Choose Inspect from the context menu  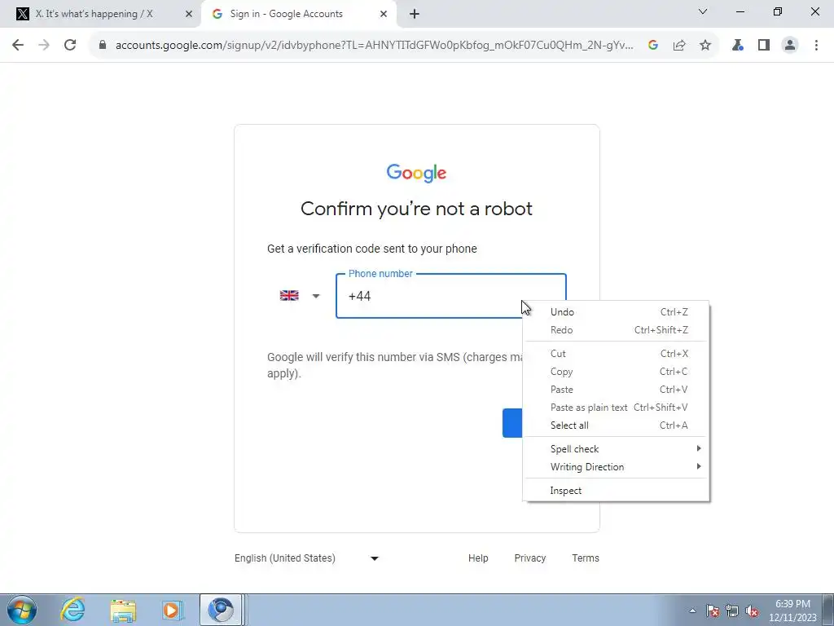[616, 490]
